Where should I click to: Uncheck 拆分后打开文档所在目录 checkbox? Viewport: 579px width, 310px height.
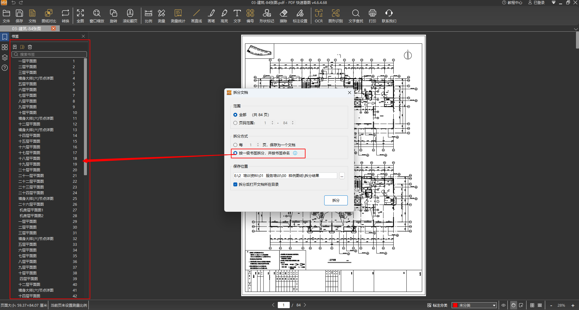coord(235,185)
